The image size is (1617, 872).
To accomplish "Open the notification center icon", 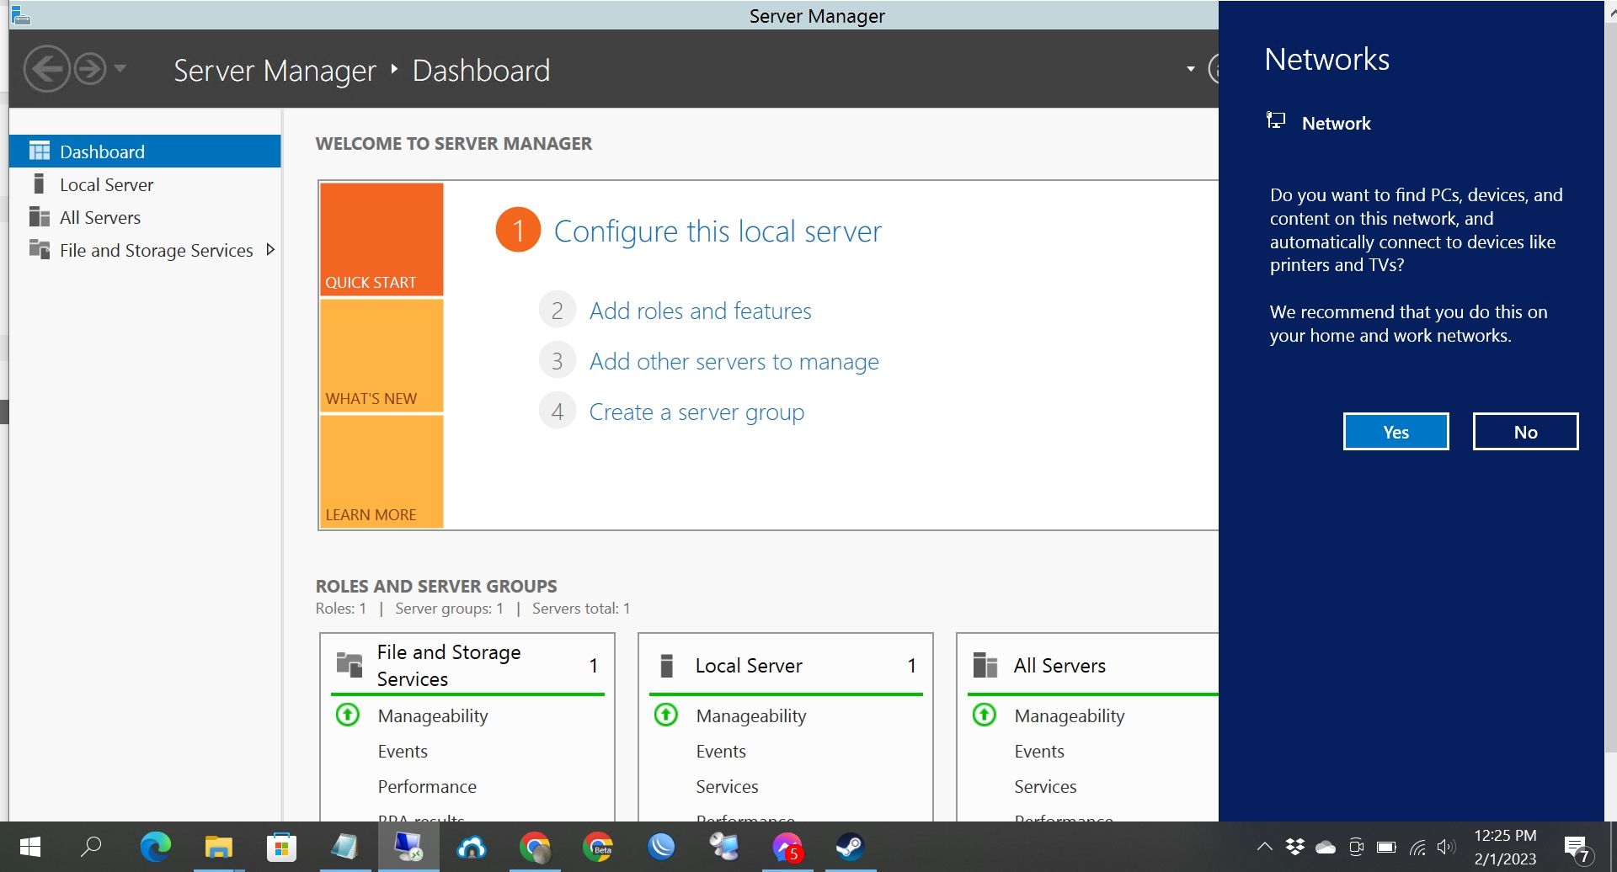I will pos(1577,848).
